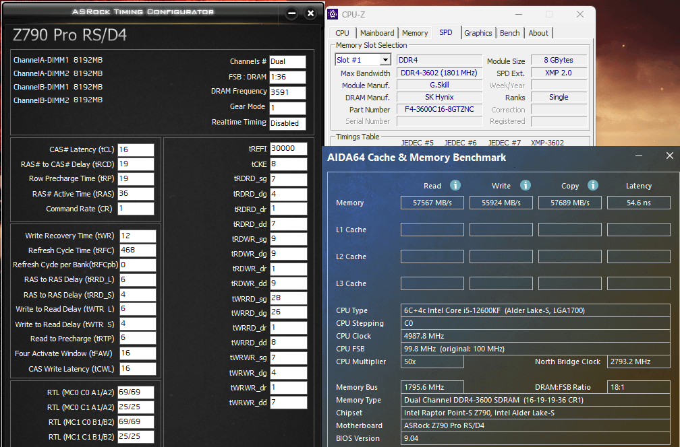
Task: Click the Row Precharge Time (tRP) field
Action: coord(136,179)
